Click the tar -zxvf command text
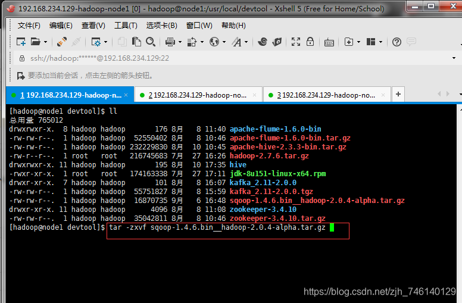 tap(217, 227)
